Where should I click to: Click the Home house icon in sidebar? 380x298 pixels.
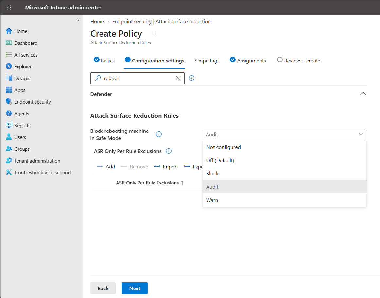[9, 31]
